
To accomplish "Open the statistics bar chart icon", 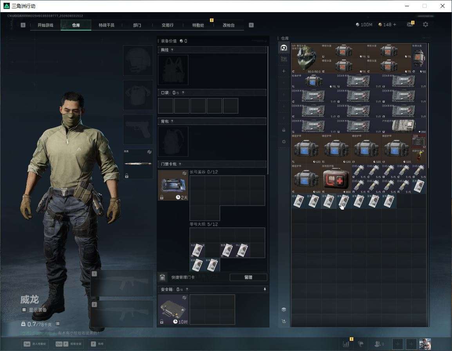I will [x=346, y=344].
